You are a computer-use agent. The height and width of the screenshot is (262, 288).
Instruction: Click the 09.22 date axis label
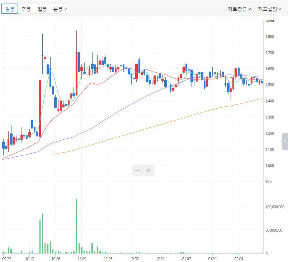pos(6,259)
